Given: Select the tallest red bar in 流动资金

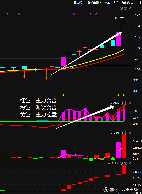Looking at the screenshot, I should point(124,170).
